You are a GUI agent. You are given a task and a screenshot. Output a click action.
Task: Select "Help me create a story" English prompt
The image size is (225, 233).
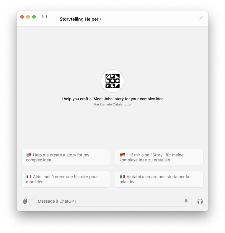(66, 157)
